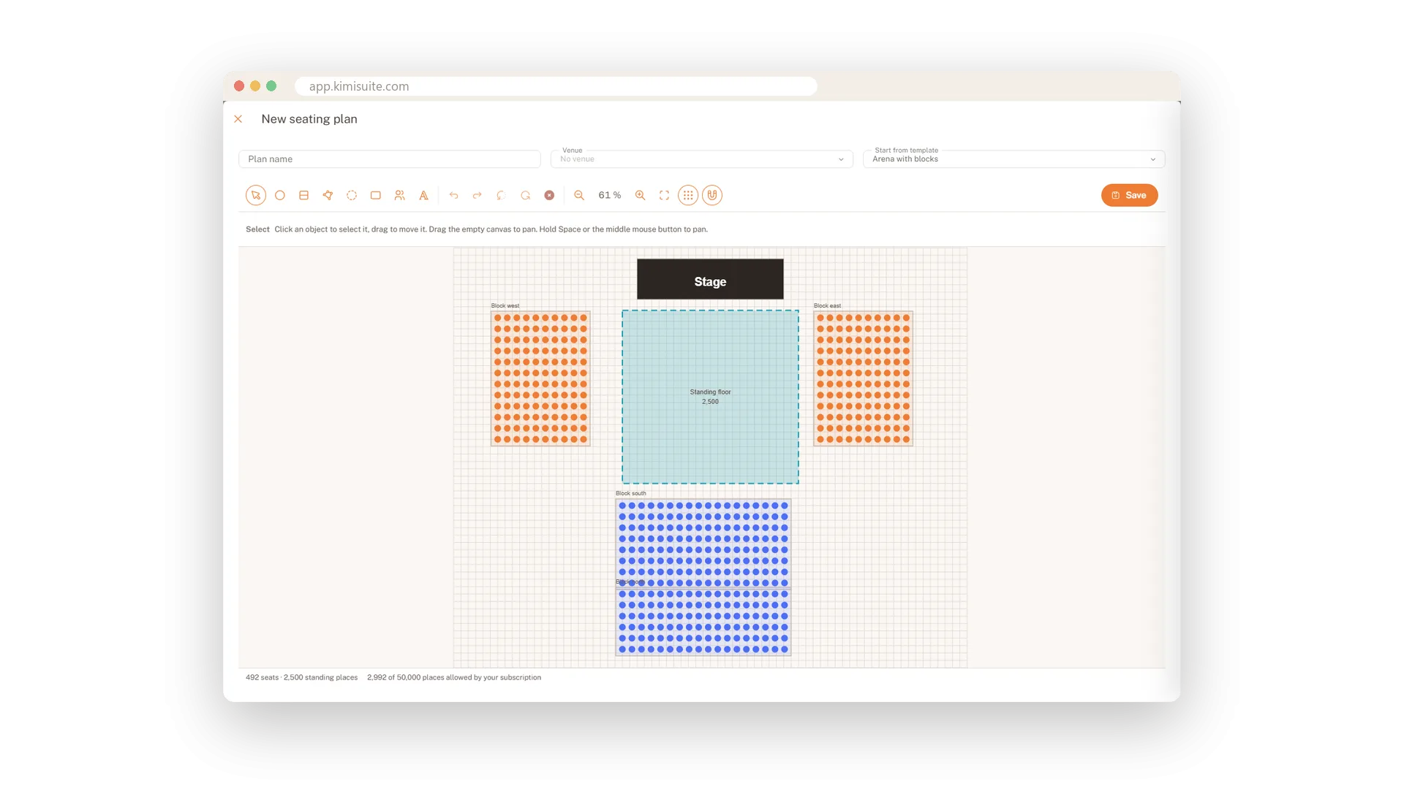
Task: Choose the dashed circle area tool
Action: tap(352, 195)
